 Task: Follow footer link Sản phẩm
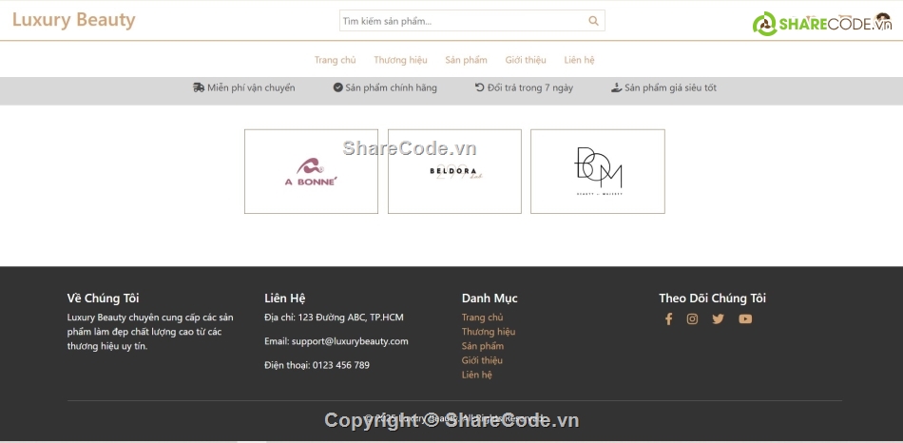tap(483, 346)
